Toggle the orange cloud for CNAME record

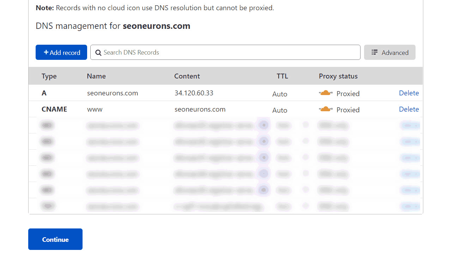pos(325,109)
